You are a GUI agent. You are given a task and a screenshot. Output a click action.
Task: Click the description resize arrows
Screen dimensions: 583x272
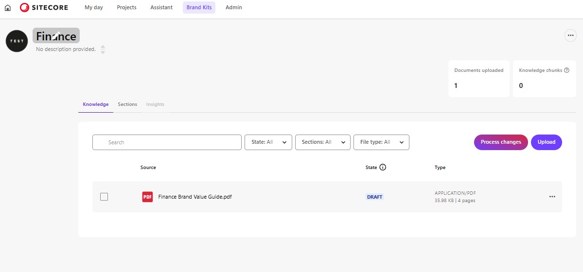coord(103,50)
